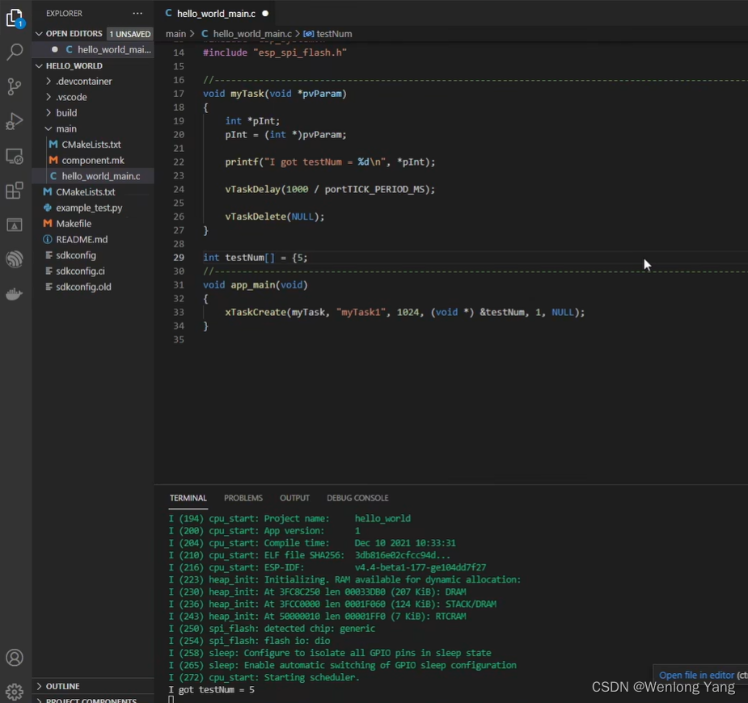The image size is (748, 703).
Task: Click C file icon of hello_world_main.c in tree
Action: [x=53, y=176]
